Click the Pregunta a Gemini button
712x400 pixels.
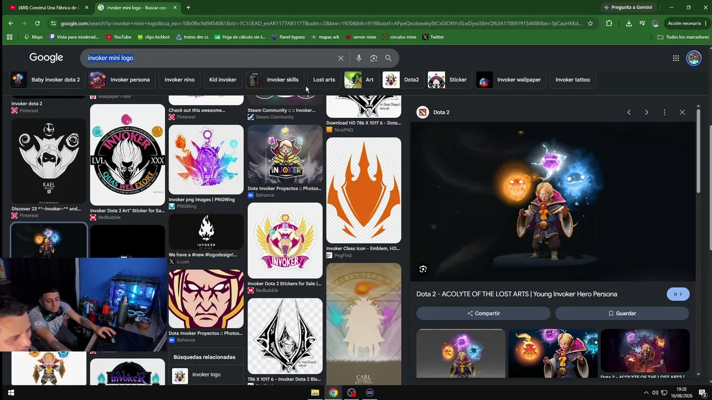(x=628, y=7)
